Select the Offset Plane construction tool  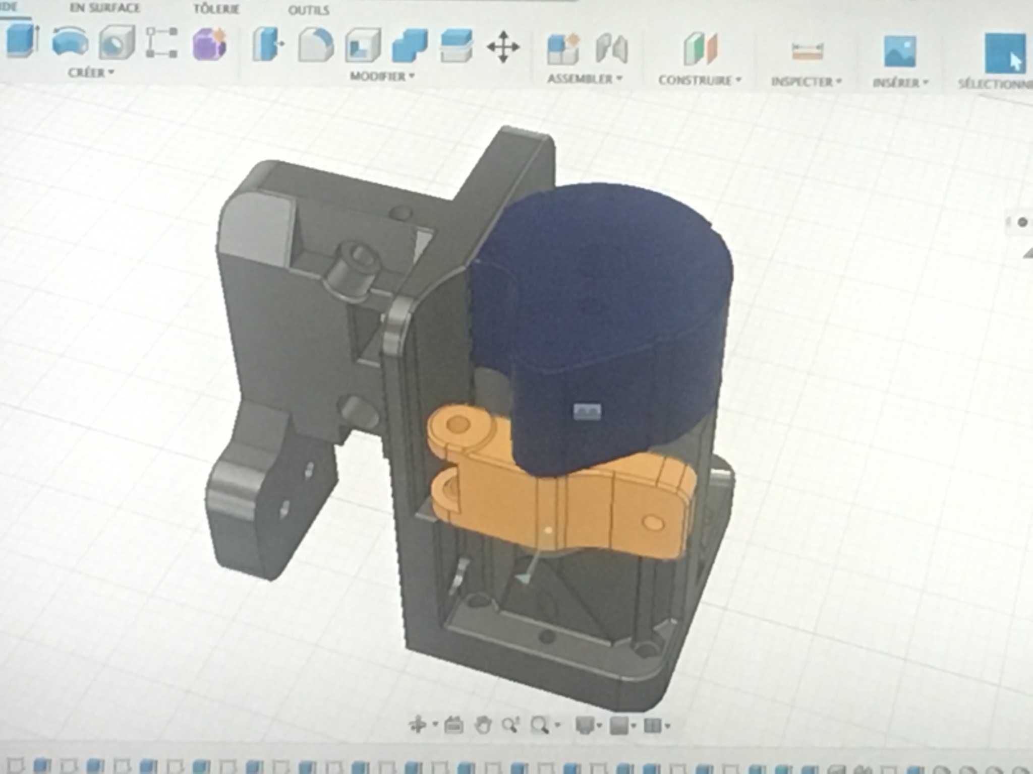[701, 49]
